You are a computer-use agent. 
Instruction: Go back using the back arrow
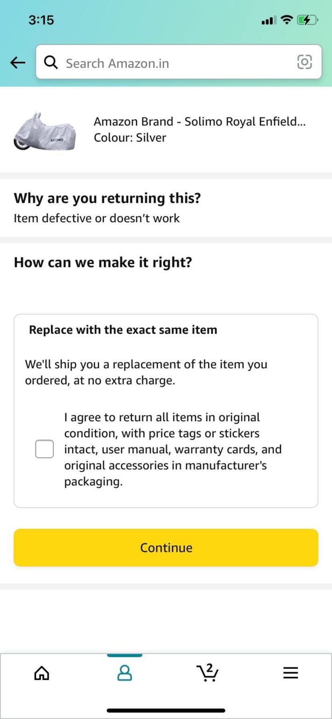click(x=17, y=62)
